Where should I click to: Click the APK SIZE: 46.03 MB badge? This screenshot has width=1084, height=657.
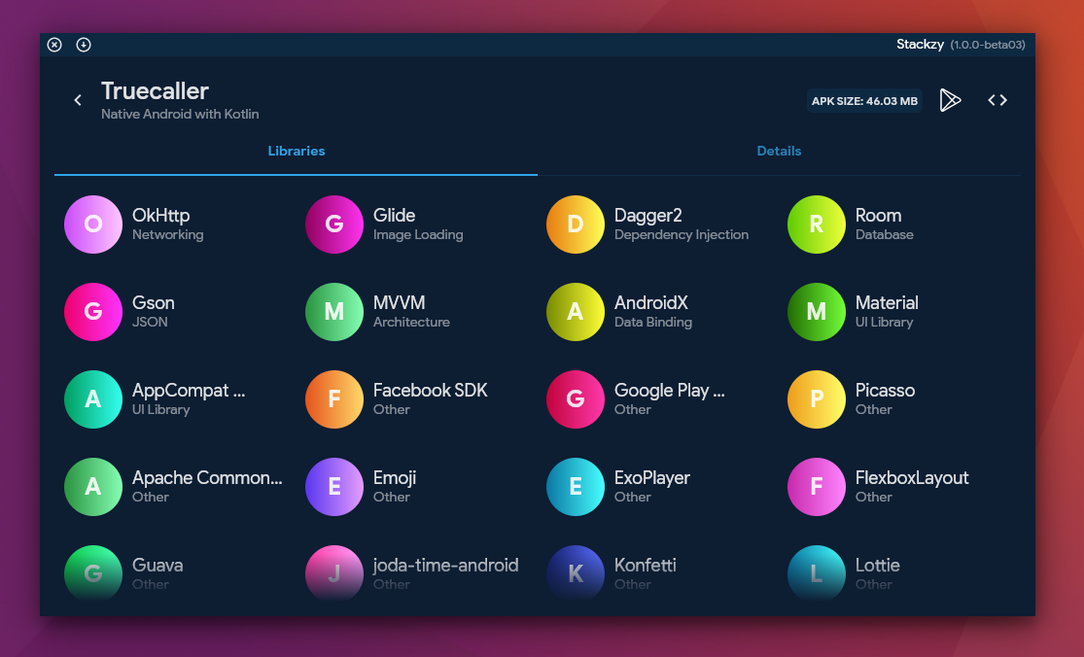(x=865, y=101)
